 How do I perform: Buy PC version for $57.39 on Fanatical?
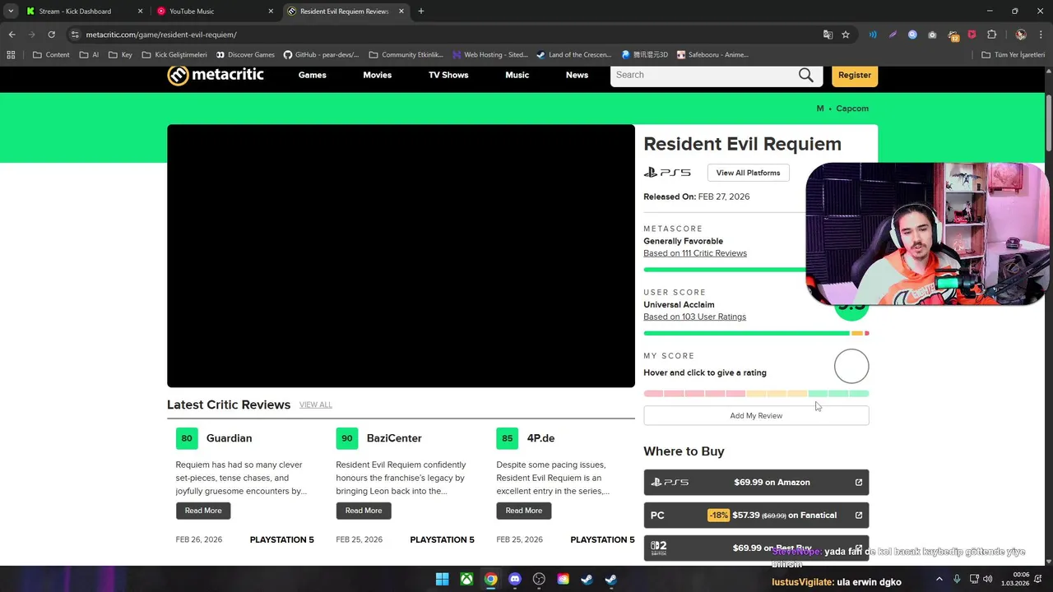pyautogui.click(x=756, y=515)
